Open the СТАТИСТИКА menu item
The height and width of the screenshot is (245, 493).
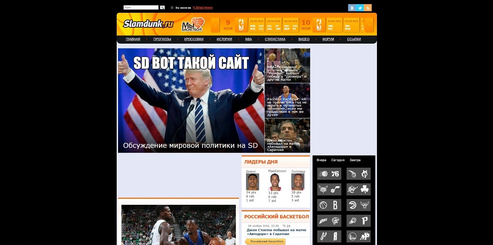[x=275, y=39]
